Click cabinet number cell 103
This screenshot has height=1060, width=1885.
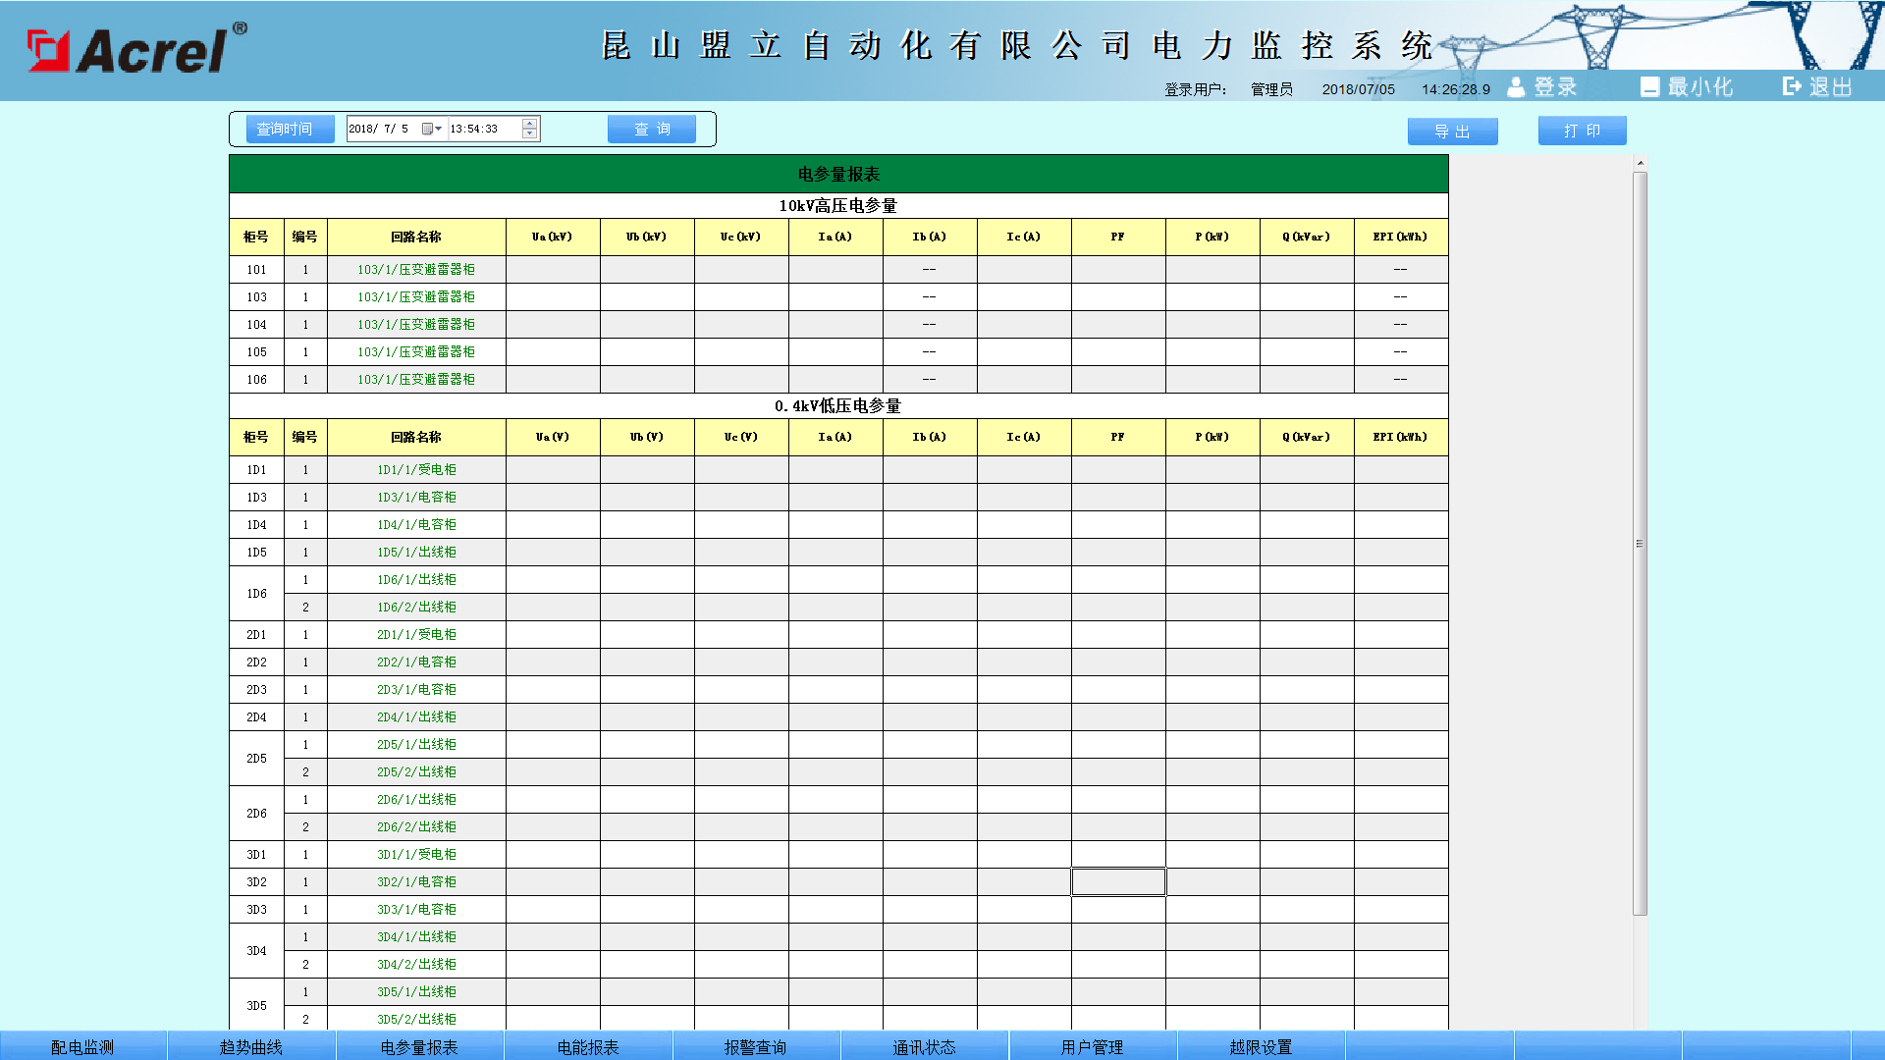point(256,296)
